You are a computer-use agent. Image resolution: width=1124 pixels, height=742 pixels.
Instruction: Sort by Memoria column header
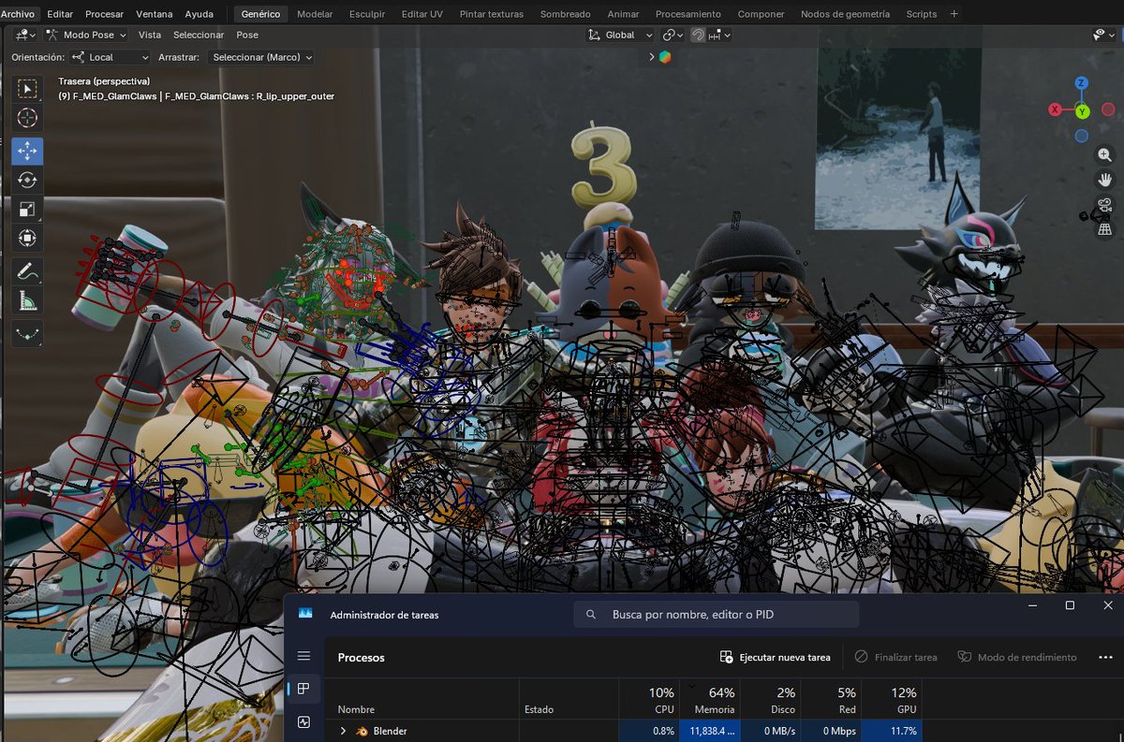[711, 700]
